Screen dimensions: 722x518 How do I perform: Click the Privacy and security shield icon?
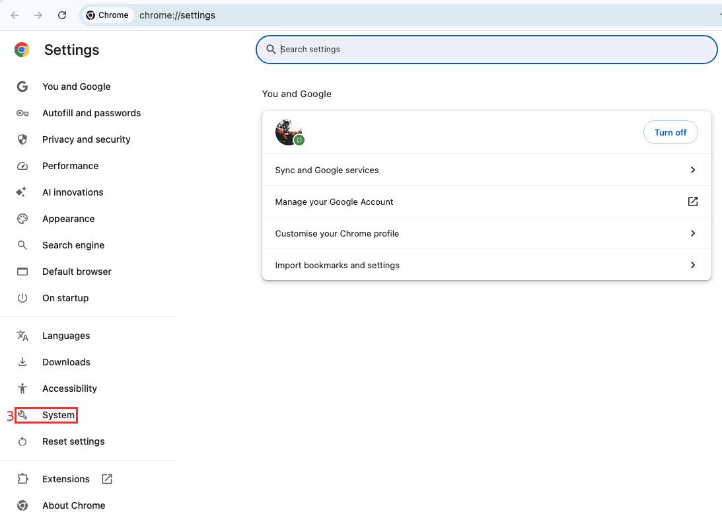[22, 139]
